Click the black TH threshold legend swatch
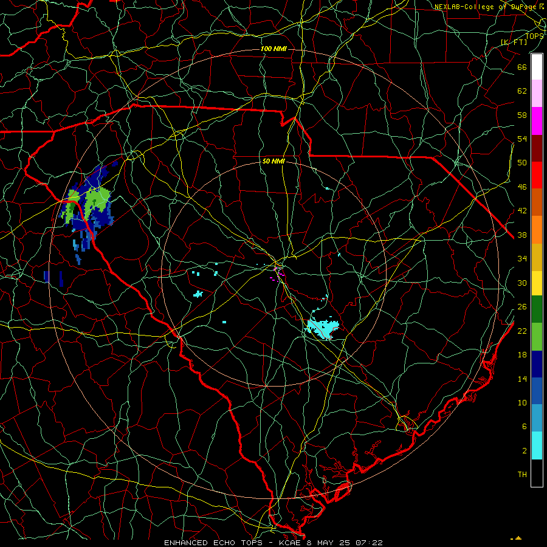 tap(537, 473)
